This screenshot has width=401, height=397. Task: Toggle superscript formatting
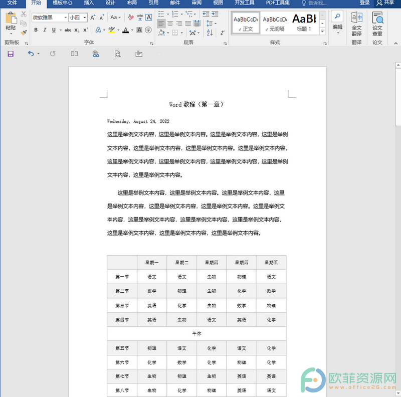(x=86, y=30)
